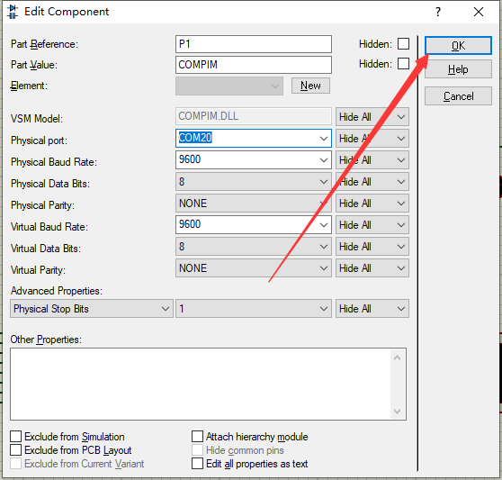Check Edit all properties as text
The image size is (502, 480).
(197, 463)
